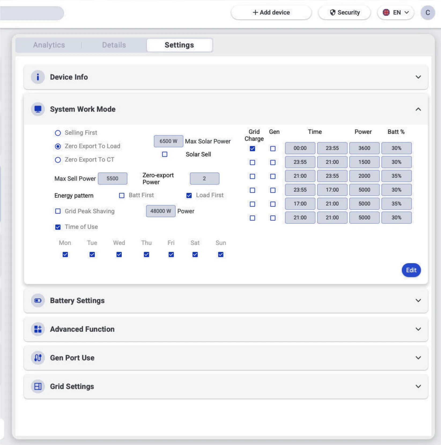This screenshot has width=441, height=445.
Task: Click the 2000 power field
Action: click(364, 176)
